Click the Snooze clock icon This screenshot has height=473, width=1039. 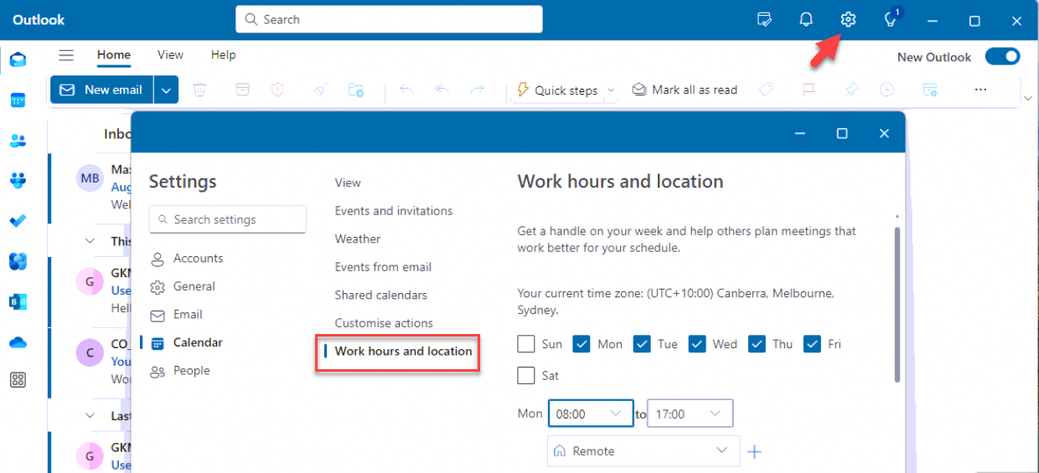[887, 90]
